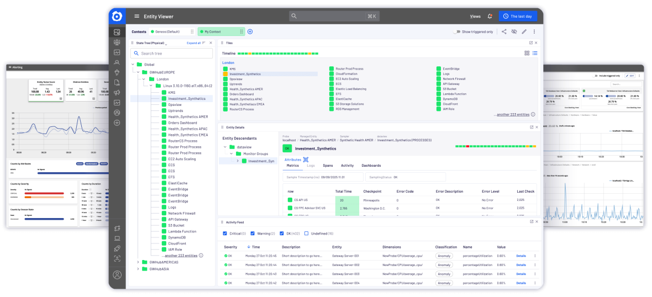The image size is (652, 297).
Task: Click the Attributes scan icon
Action: point(306,160)
